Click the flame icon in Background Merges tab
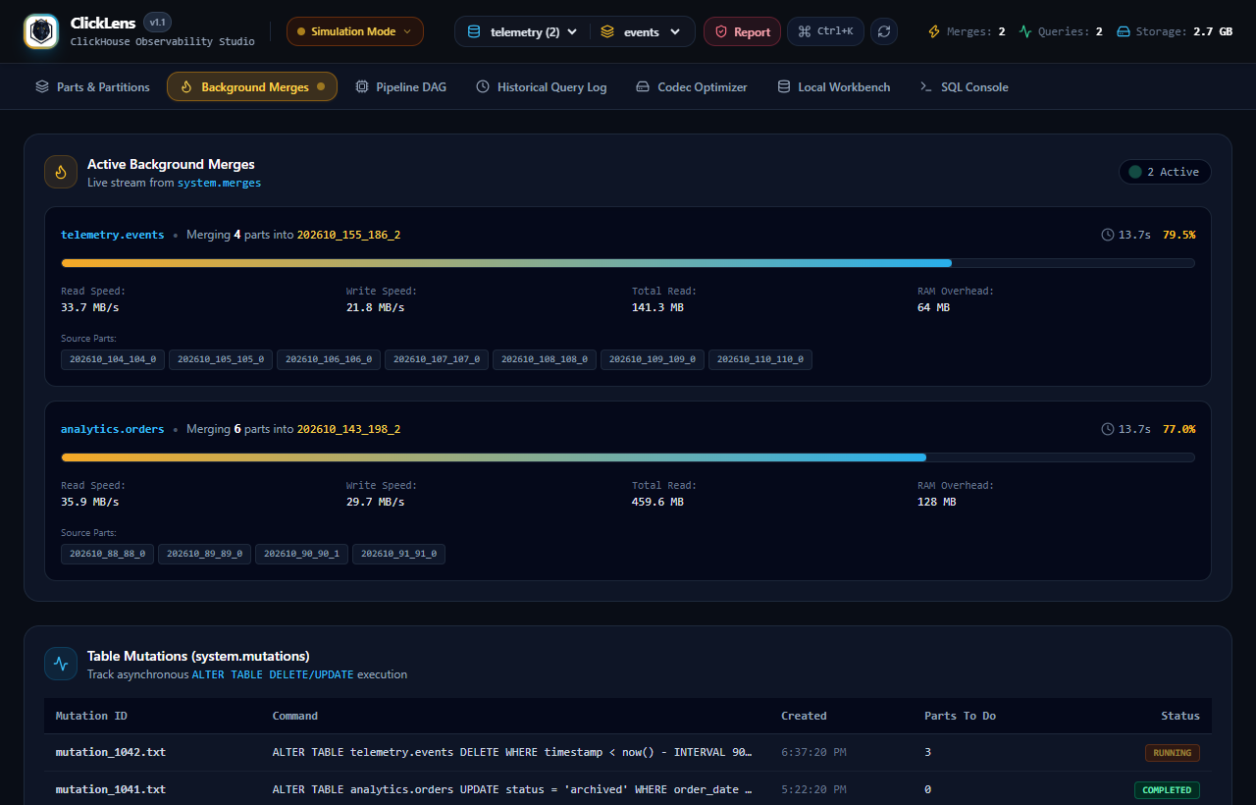 (186, 86)
